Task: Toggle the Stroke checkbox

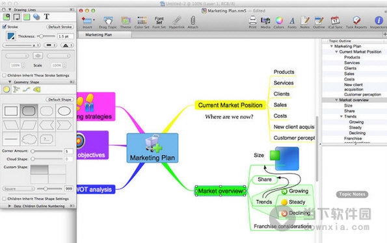Action: coord(4,27)
